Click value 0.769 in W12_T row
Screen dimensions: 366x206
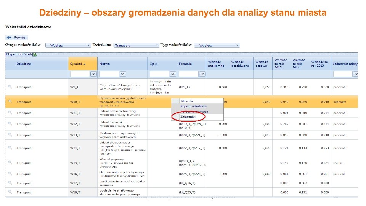(284, 124)
